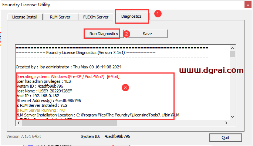Click the 'Version 7.1v1 64bit' footer label
253x146 pixels.
(24, 136)
